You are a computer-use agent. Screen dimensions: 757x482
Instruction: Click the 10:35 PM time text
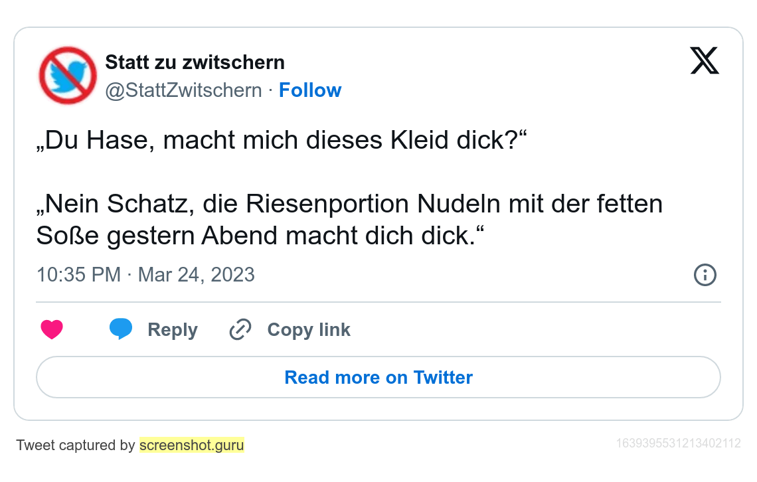(x=78, y=275)
